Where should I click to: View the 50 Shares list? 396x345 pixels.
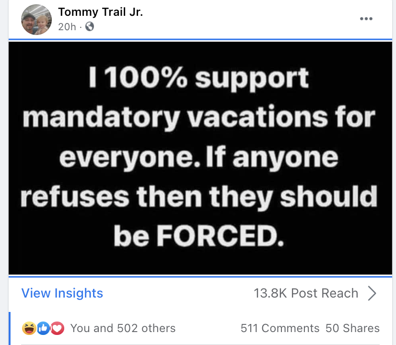352,328
